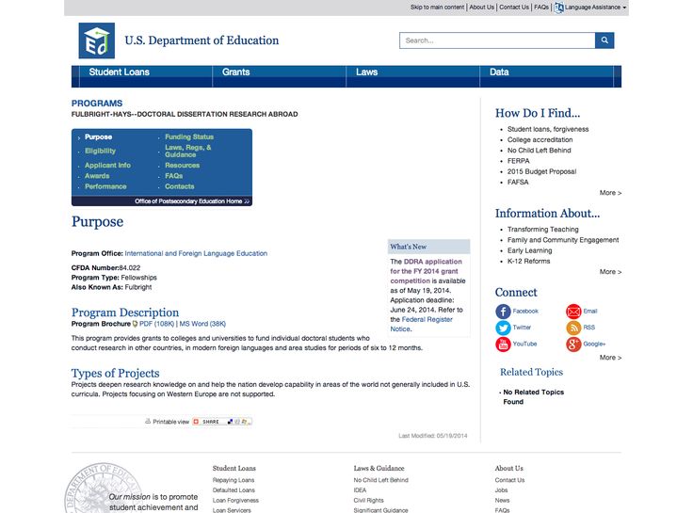Open the program FAQs section
Image resolution: width=693 pixels, height=513 pixels.
[x=173, y=176]
